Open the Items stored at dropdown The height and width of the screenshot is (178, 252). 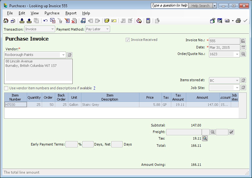tap(237, 80)
